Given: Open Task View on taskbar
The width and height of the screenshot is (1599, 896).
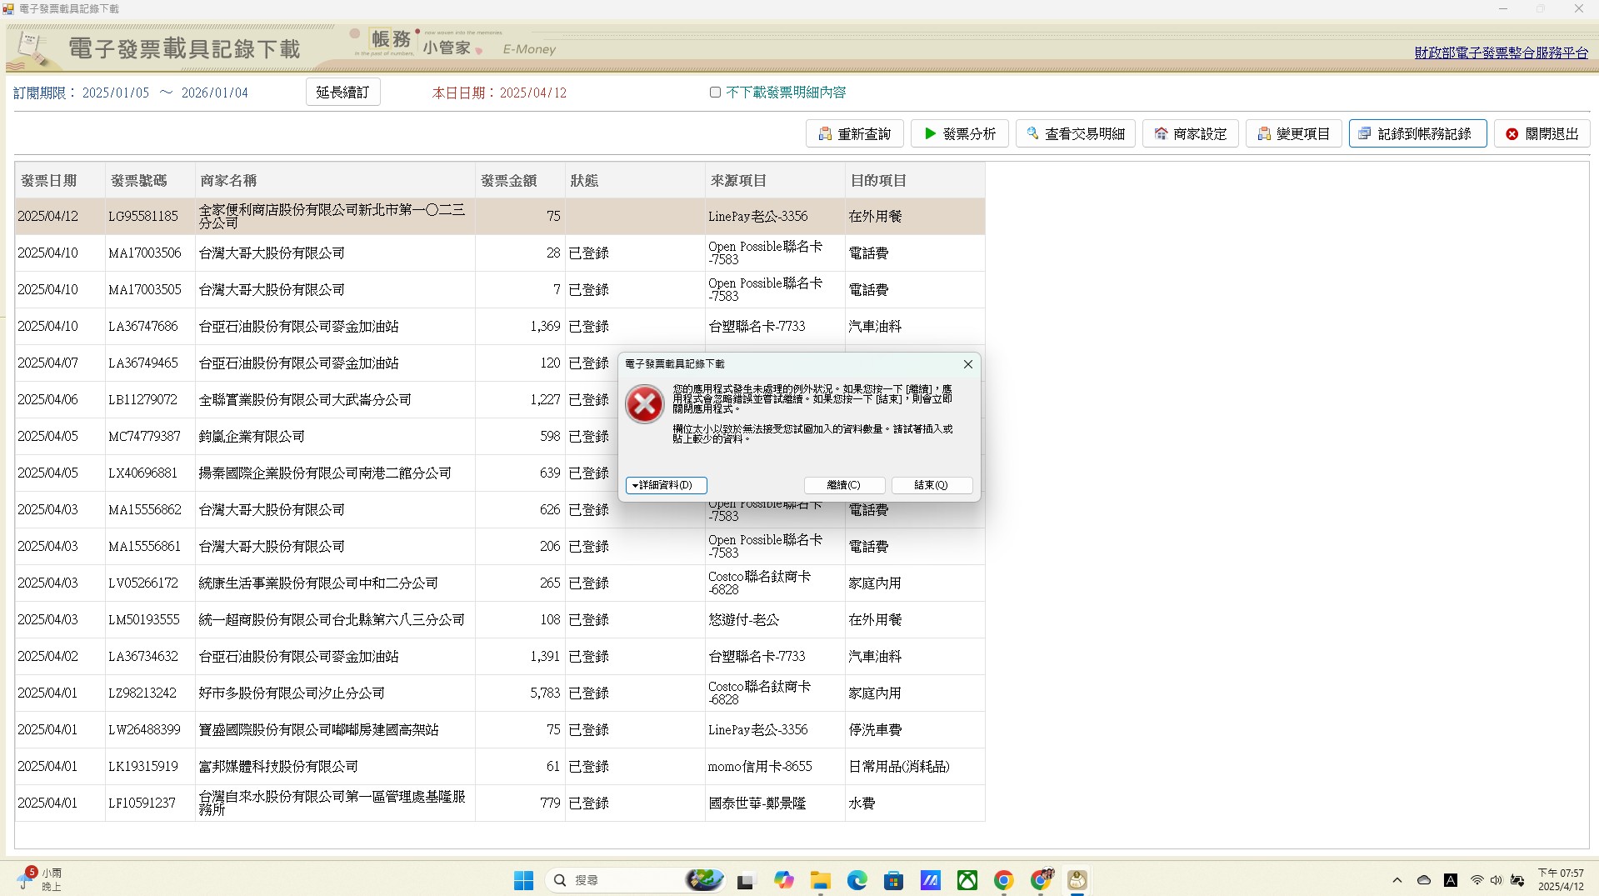Looking at the screenshot, I should coord(745,880).
